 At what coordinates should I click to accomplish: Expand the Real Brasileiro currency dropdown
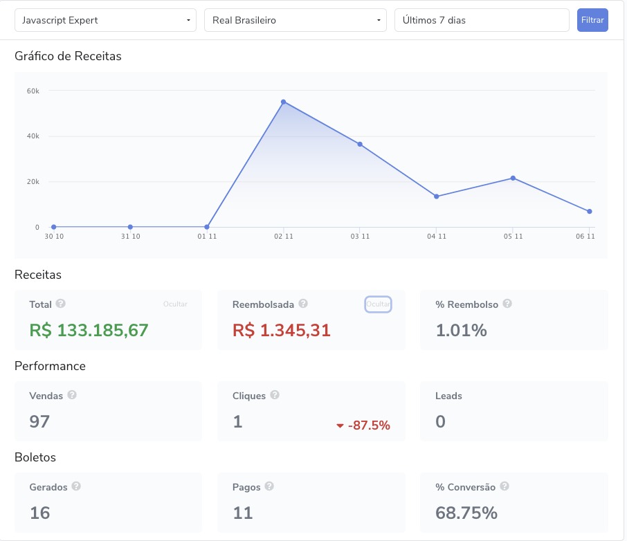(x=296, y=20)
